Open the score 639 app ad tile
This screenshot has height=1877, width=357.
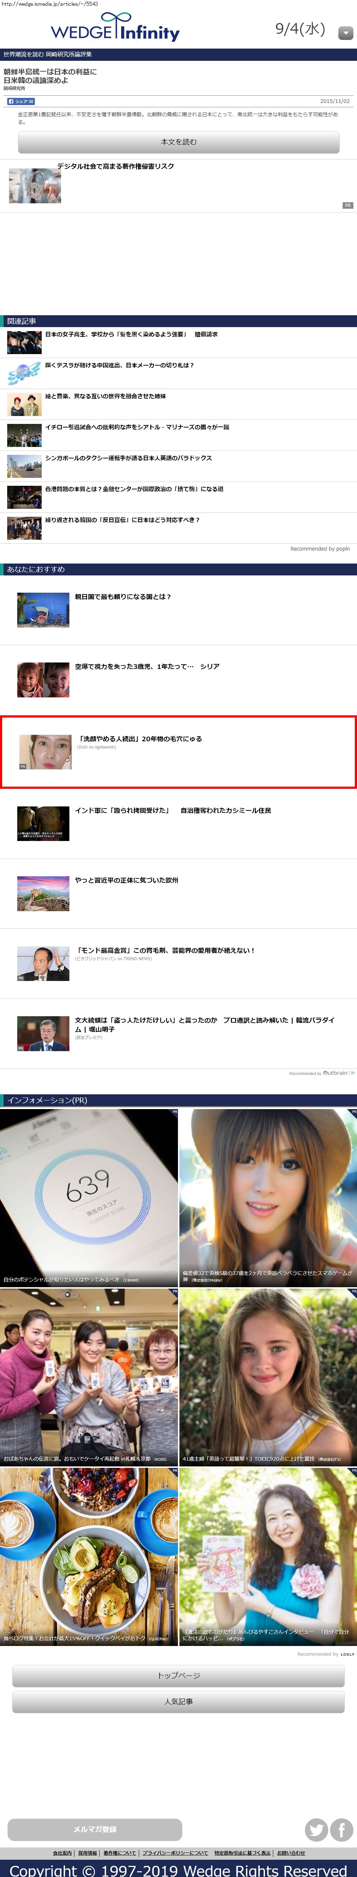pos(89,1197)
